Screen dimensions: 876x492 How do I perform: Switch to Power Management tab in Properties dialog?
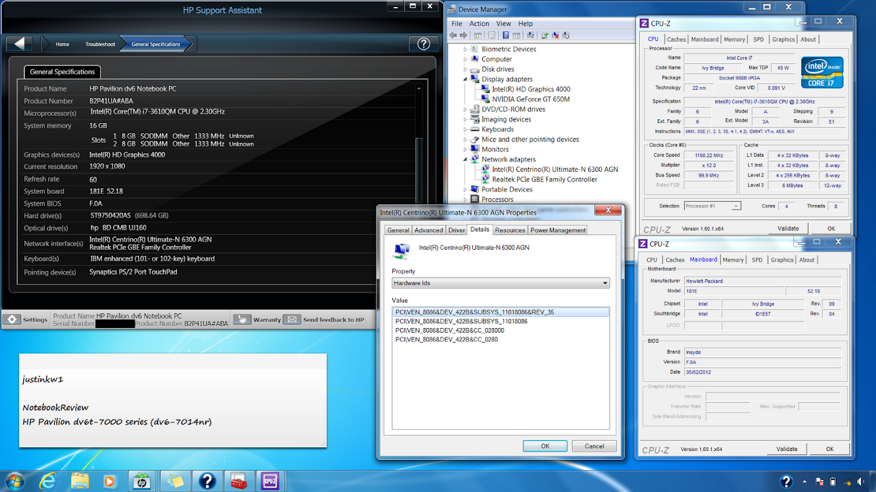558,230
